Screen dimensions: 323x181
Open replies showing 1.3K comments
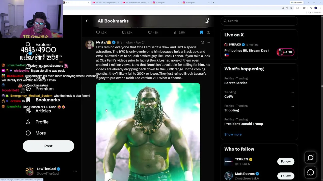[x=101, y=32]
